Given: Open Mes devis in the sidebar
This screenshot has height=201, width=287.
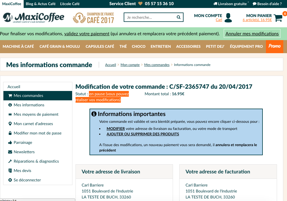Looking at the screenshot, I should click(x=38, y=171).
